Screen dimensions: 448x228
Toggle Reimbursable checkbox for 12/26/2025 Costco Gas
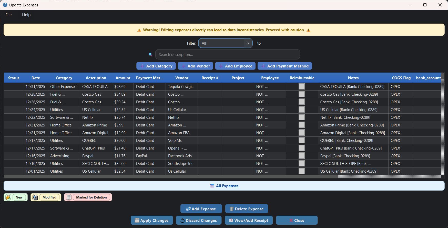(x=302, y=102)
